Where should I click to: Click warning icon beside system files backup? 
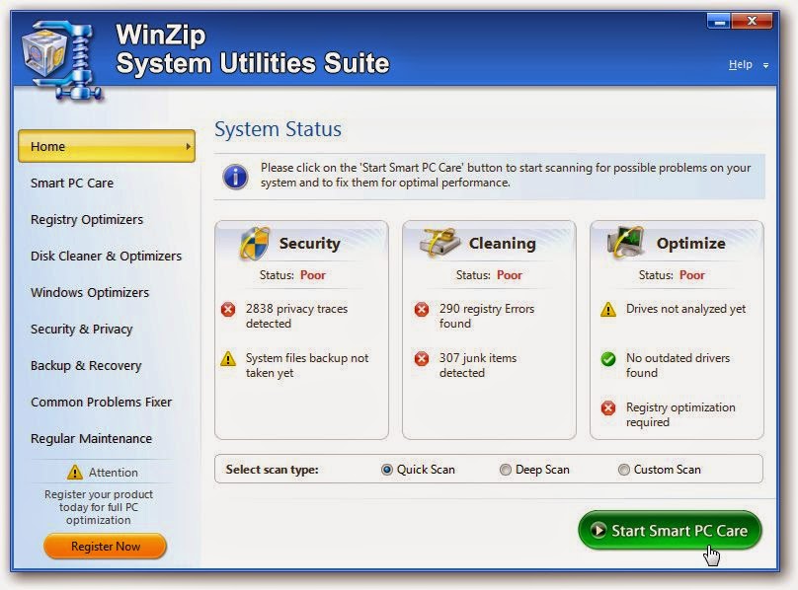228,358
